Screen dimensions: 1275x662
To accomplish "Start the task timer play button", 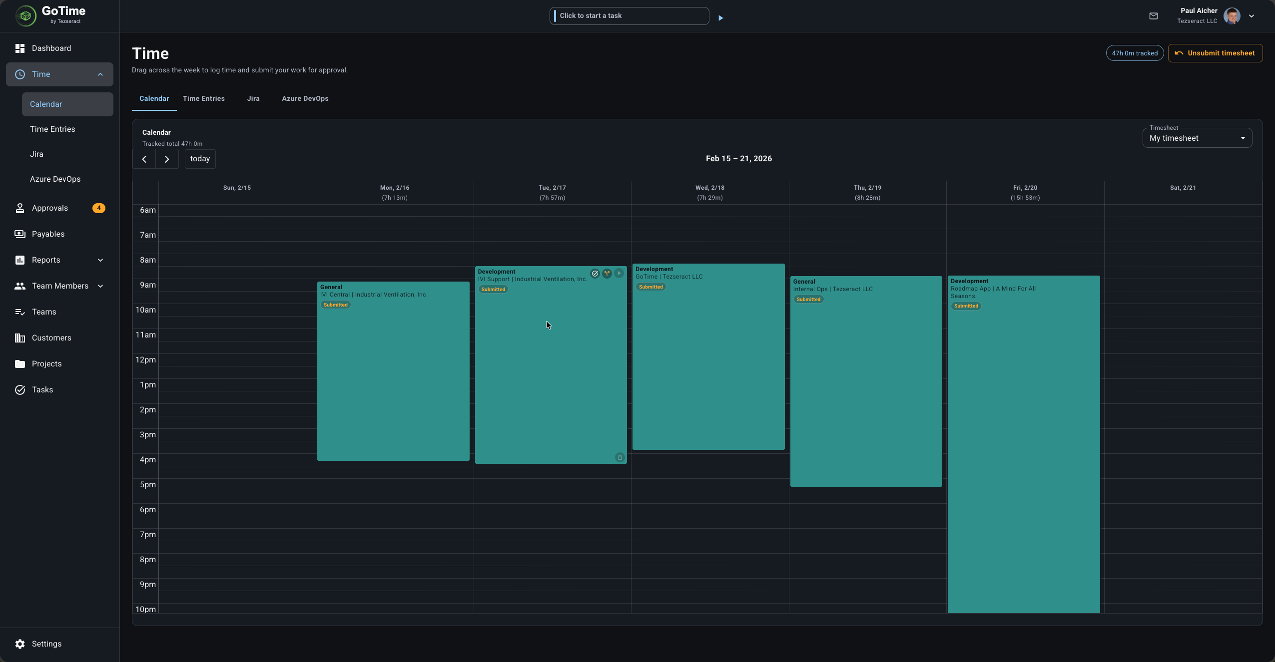I will click(x=720, y=18).
